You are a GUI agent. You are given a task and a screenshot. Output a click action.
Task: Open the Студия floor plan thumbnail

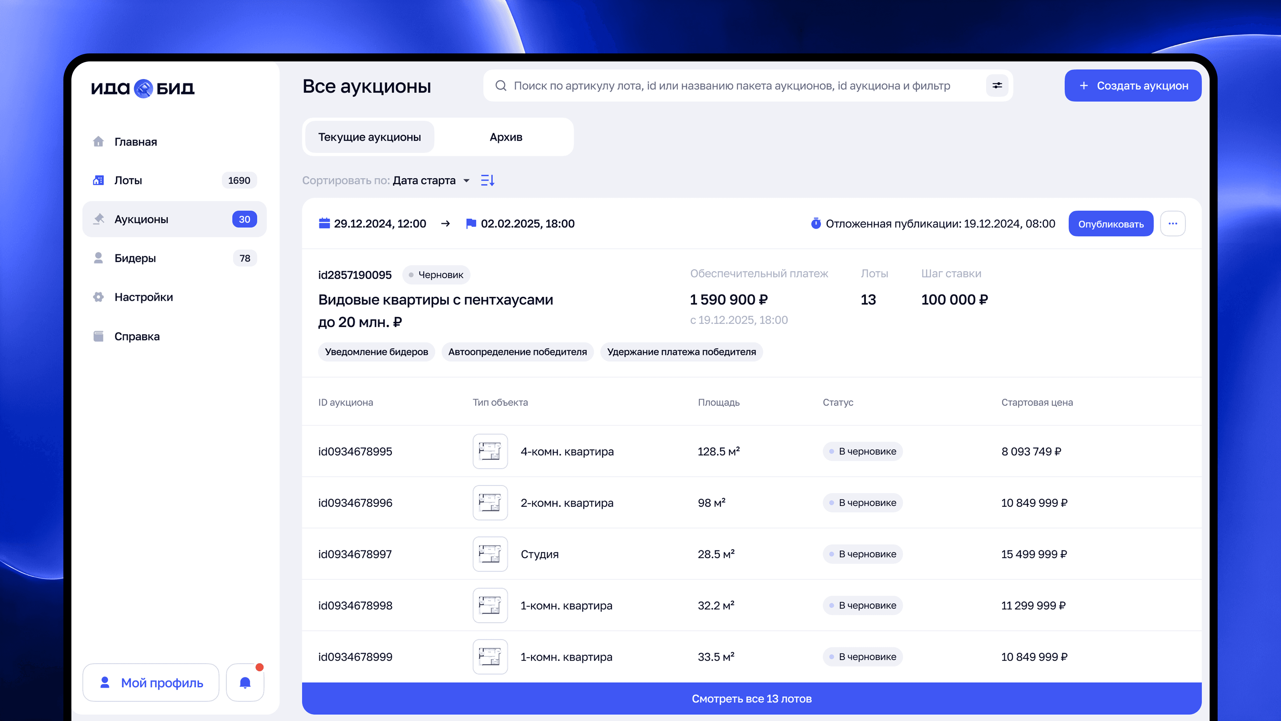[x=490, y=554]
